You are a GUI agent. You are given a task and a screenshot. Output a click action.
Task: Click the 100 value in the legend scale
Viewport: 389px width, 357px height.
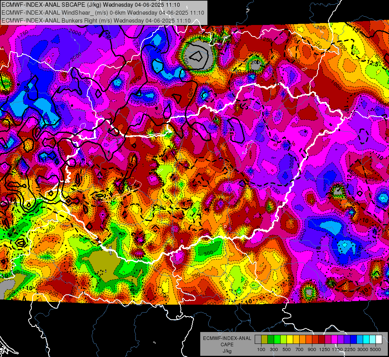coord(261,349)
